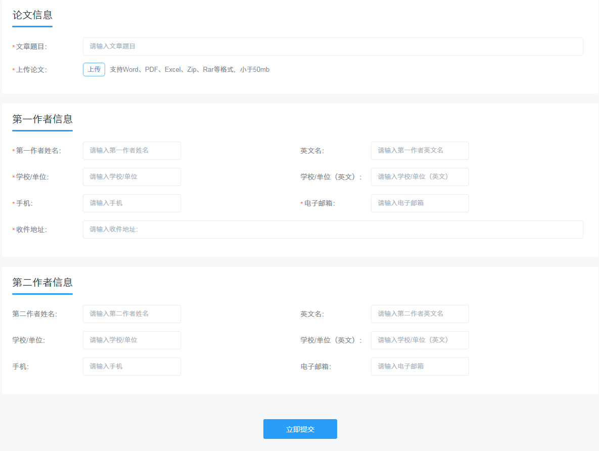
Task: Click first author 电子邮箱 field
Action: 420,203
